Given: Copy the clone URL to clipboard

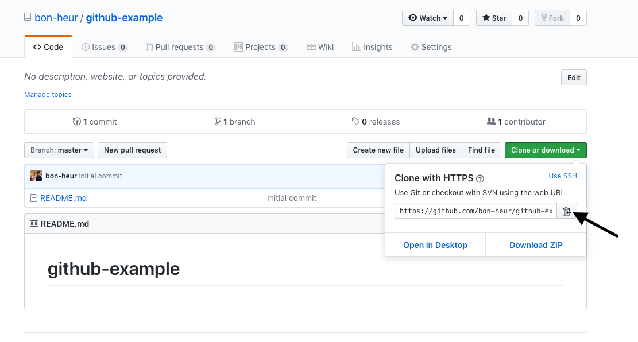Looking at the screenshot, I should [x=567, y=211].
